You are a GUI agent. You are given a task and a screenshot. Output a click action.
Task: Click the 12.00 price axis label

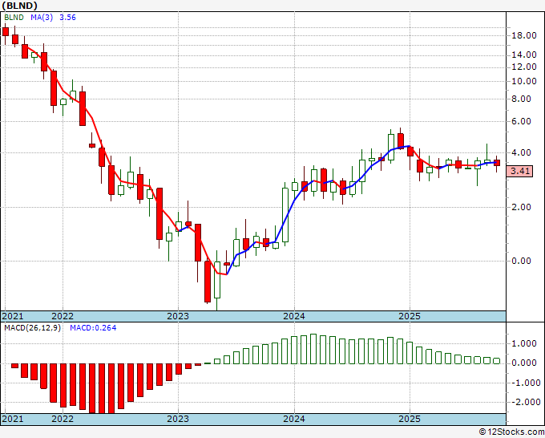(524, 67)
